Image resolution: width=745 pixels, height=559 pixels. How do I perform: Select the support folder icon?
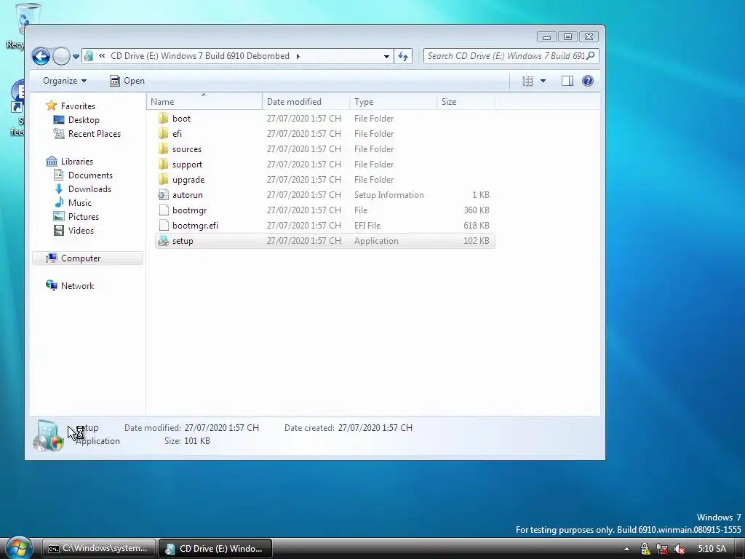(164, 164)
